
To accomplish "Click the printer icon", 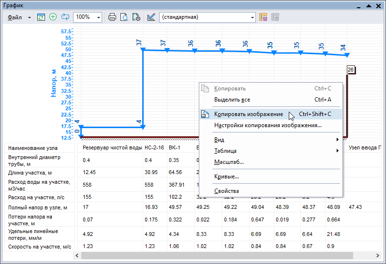I will click(x=112, y=17).
